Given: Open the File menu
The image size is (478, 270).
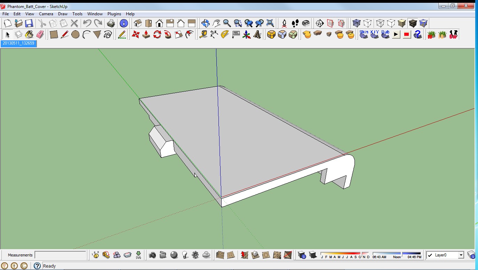Looking at the screenshot, I should 6,14.
